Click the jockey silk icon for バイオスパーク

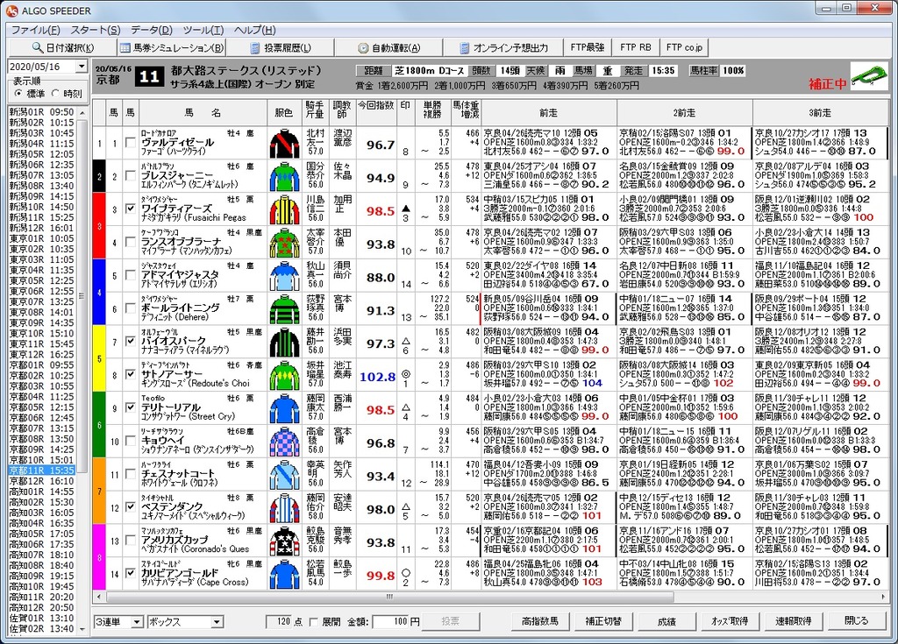coord(284,343)
